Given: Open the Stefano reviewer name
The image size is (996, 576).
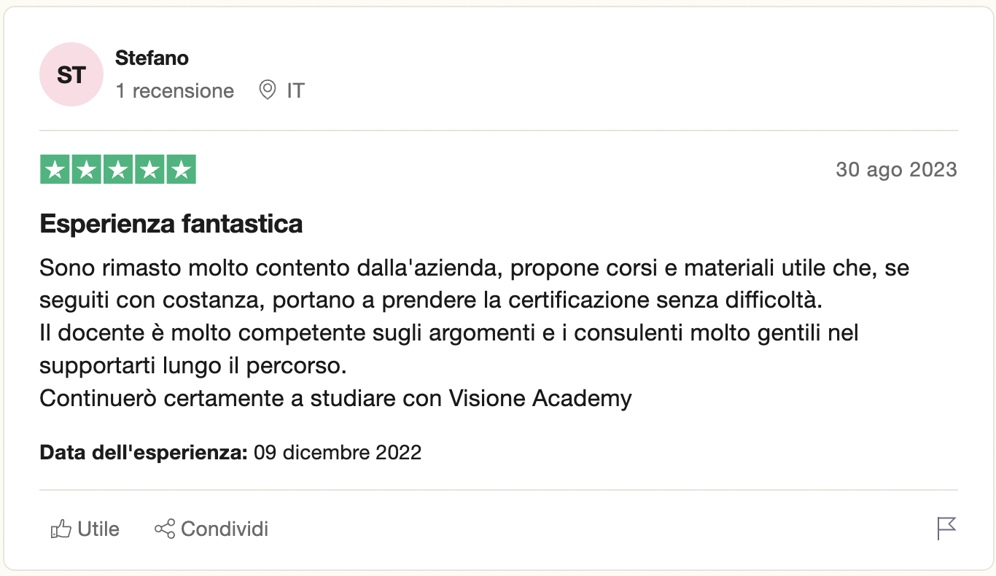Looking at the screenshot, I should pyautogui.click(x=152, y=58).
